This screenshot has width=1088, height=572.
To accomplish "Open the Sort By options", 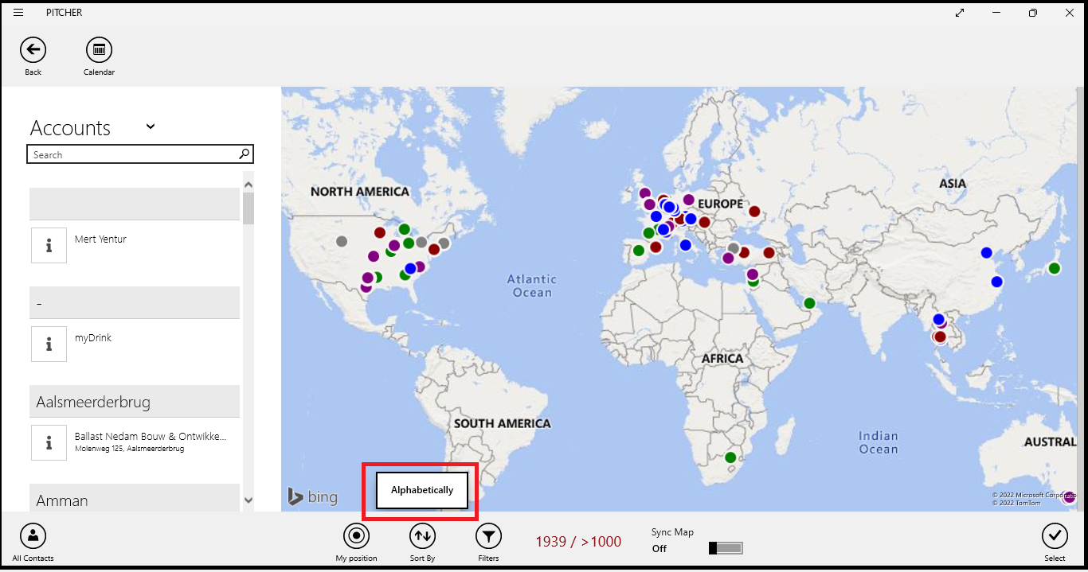I will pyautogui.click(x=422, y=536).
